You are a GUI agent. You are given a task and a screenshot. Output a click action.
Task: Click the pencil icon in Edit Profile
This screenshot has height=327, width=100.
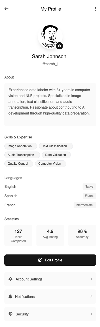(40, 260)
